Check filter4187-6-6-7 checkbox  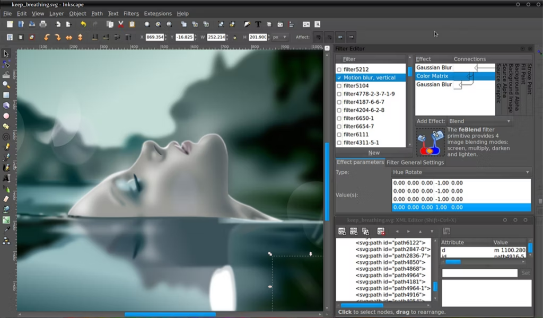click(x=339, y=102)
